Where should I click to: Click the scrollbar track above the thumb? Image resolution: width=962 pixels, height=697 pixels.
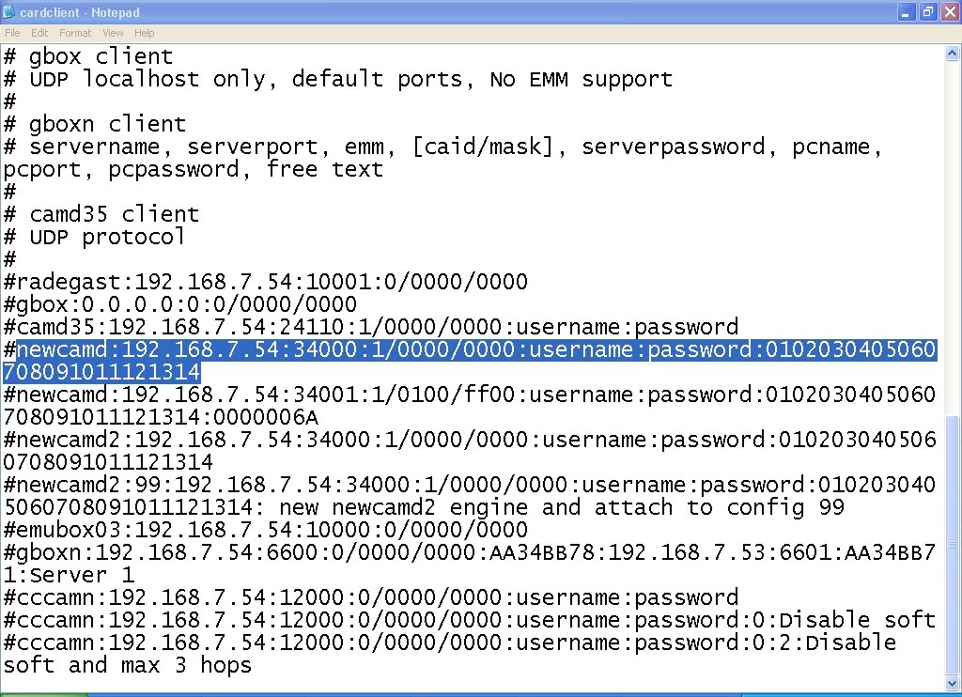[x=953, y=238]
